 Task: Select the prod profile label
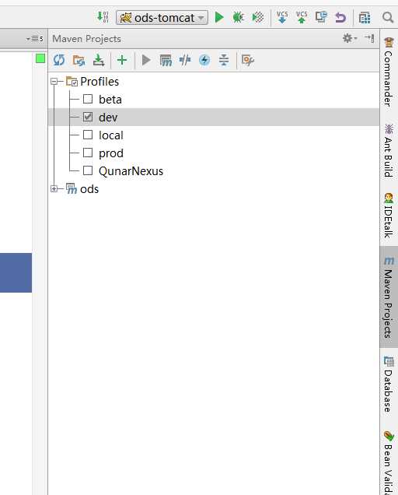110,153
